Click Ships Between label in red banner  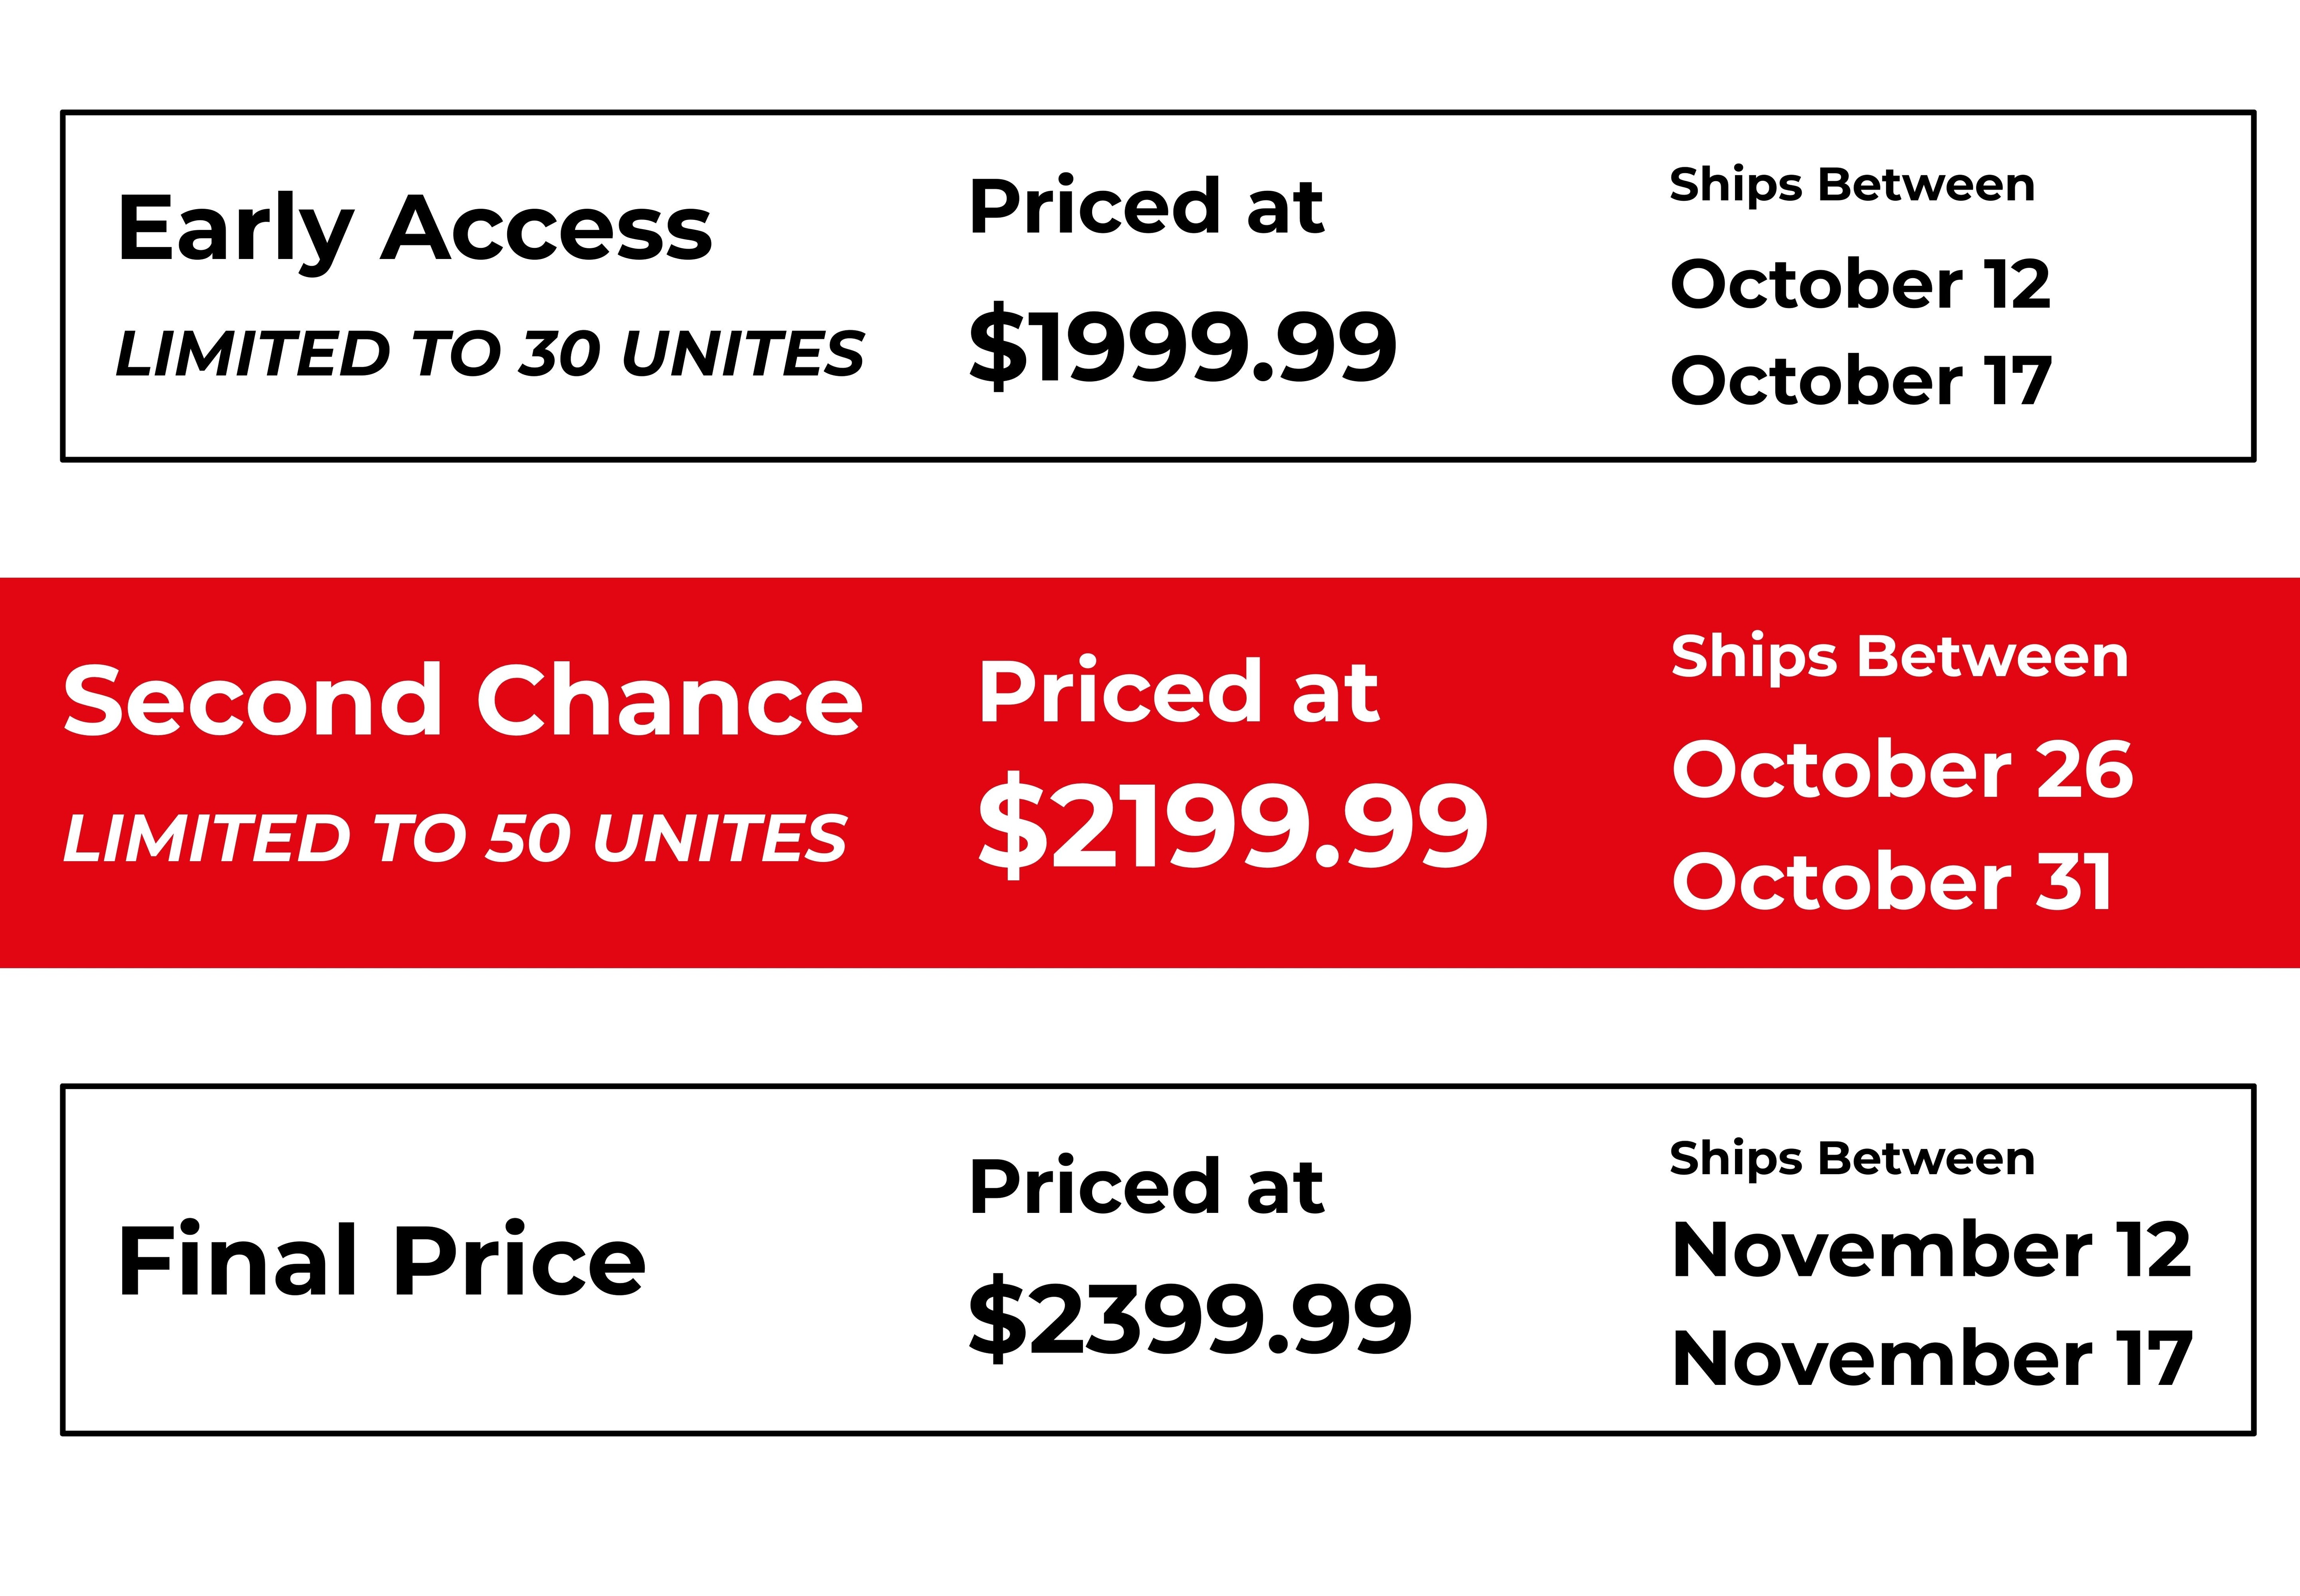[1900, 658]
